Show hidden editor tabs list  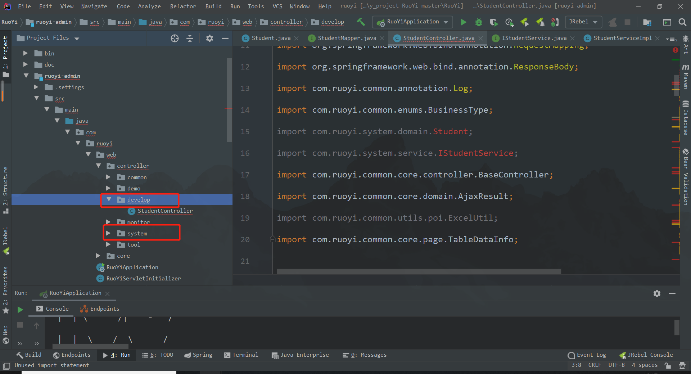[x=671, y=39]
